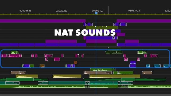171x96 pixels.
Task: Select the blue playhead handle on the ruler
Action: [x=96, y=13]
